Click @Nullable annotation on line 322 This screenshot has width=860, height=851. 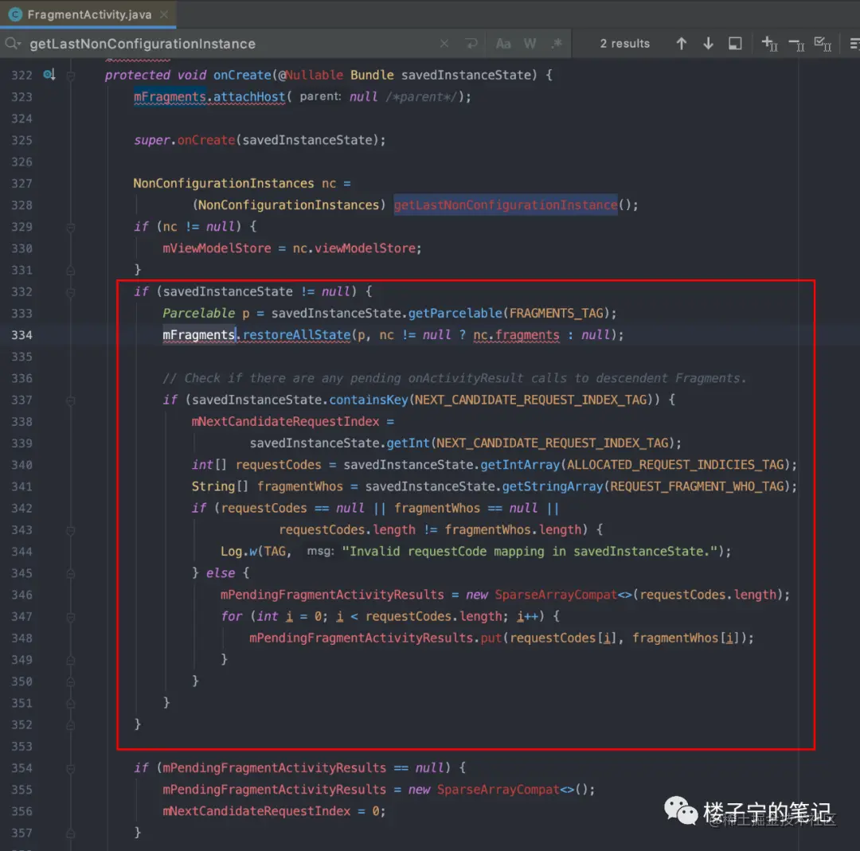[x=311, y=75]
